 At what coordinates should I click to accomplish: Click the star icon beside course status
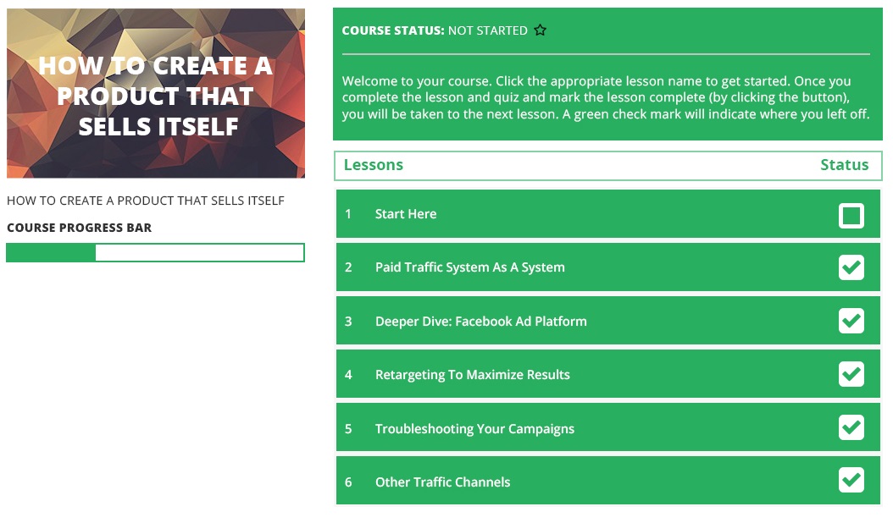pos(541,30)
